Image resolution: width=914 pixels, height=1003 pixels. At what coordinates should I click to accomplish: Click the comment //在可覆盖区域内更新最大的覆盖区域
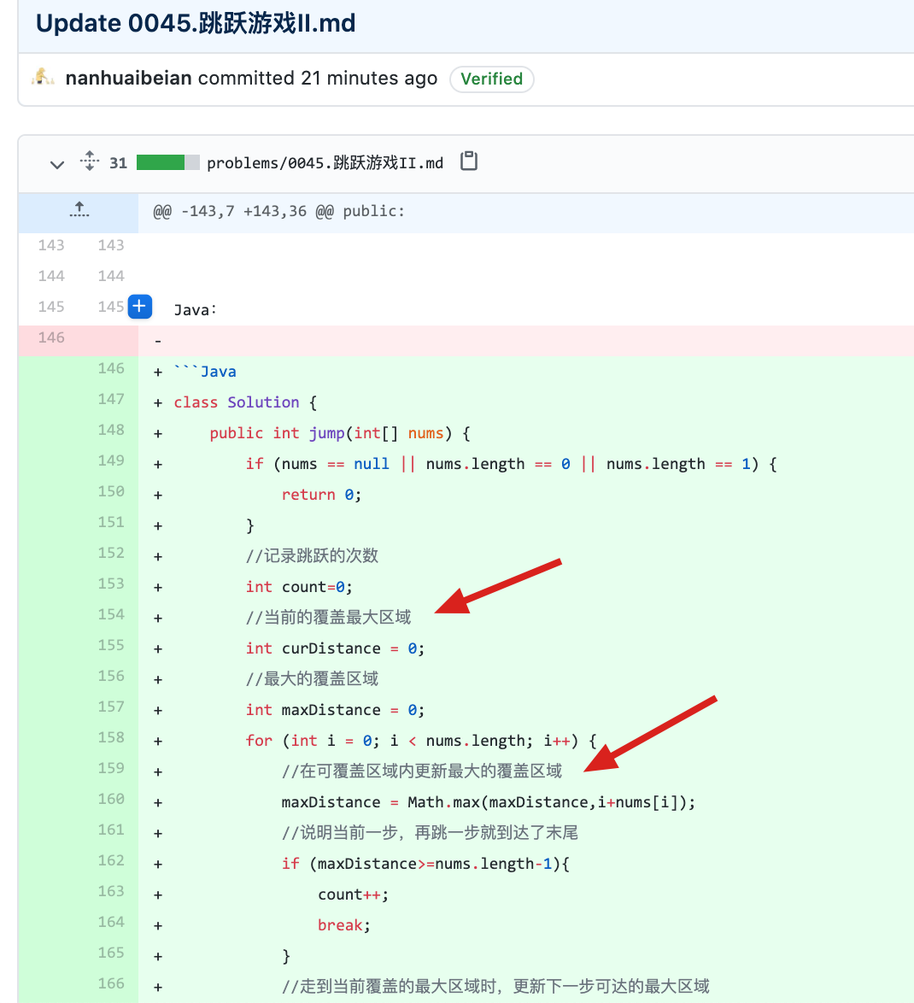(x=421, y=771)
